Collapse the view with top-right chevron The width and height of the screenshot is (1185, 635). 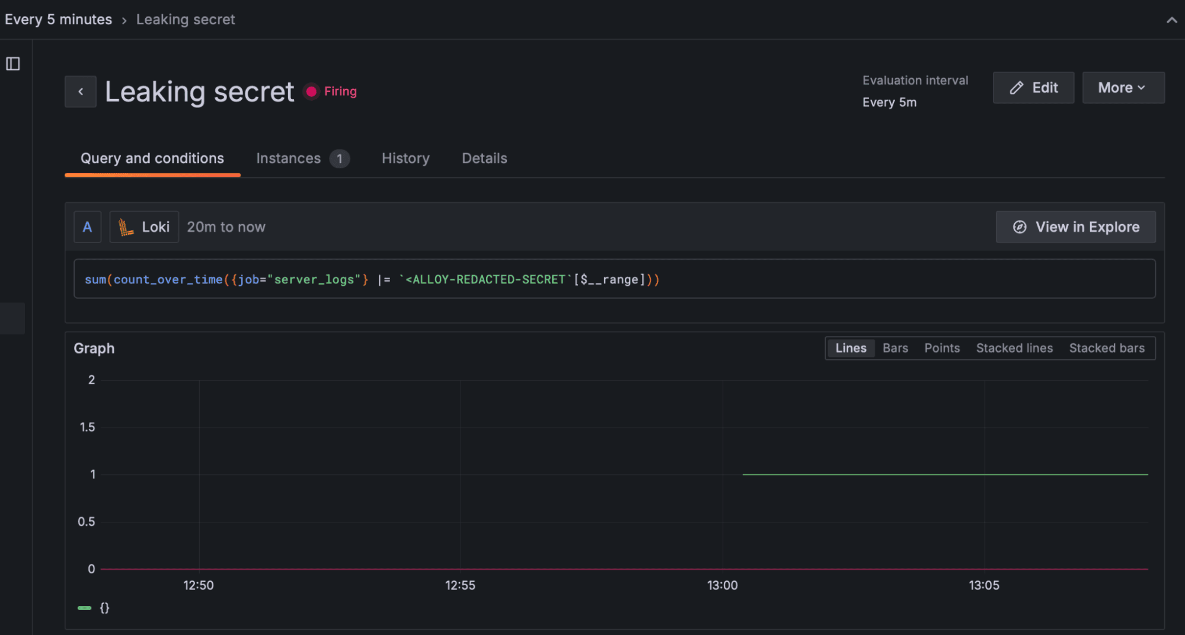[x=1172, y=19]
